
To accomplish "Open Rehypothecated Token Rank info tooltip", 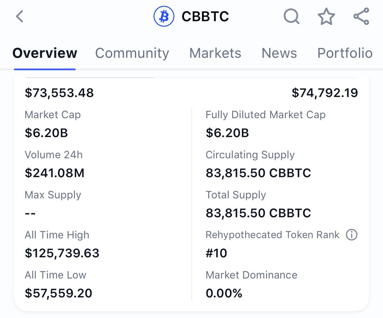I will click(x=351, y=235).
